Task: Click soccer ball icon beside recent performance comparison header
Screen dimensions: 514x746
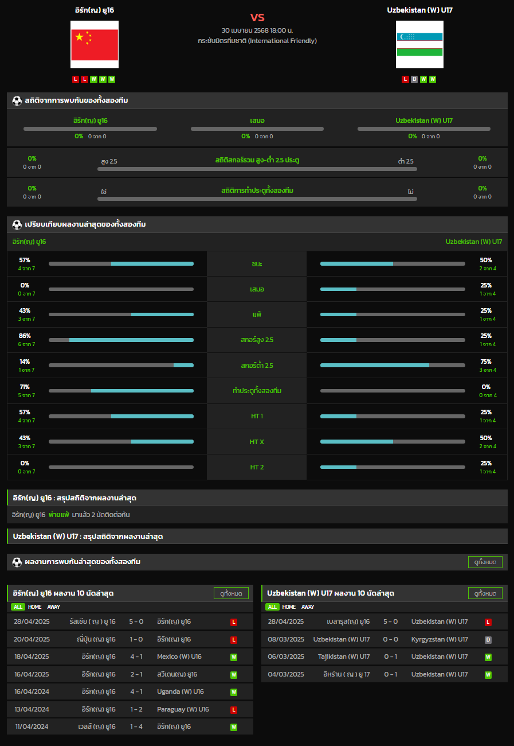Action: tap(17, 224)
